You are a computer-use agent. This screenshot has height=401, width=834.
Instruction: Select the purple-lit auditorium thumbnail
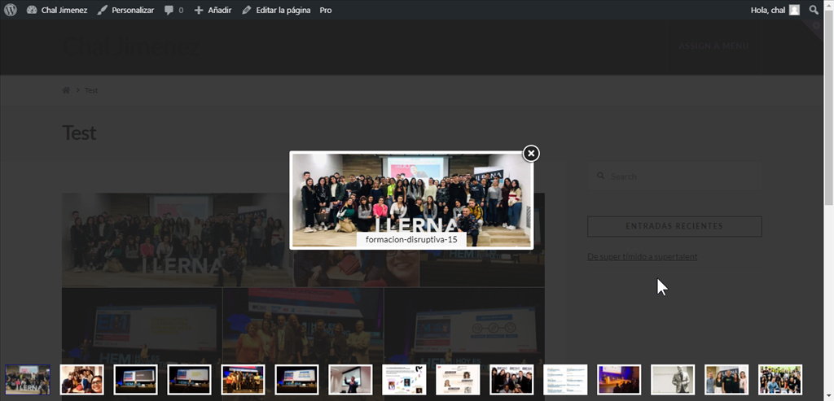click(619, 380)
